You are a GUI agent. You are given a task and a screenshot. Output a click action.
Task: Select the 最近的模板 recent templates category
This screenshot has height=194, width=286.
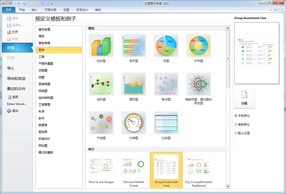point(59,153)
